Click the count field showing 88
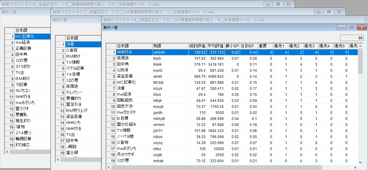The height and width of the screenshot is (170, 368). 352,38
